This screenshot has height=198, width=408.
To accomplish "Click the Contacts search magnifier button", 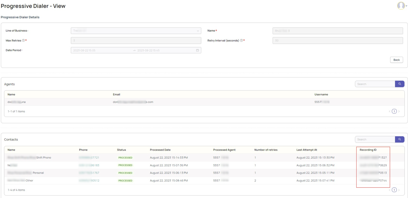I will pyautogui.click(x=400, y=139).
